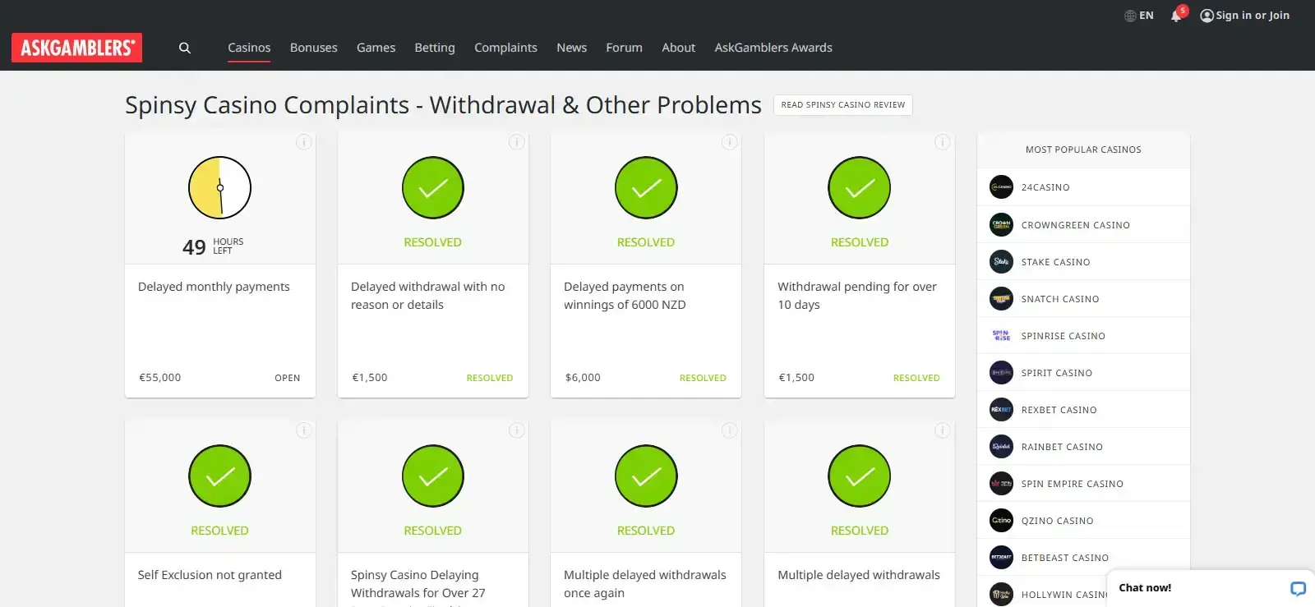This screenshot has width=1315, height=607.
Task: Open Delayed monthly payments complaint
Action: point(214,287)
